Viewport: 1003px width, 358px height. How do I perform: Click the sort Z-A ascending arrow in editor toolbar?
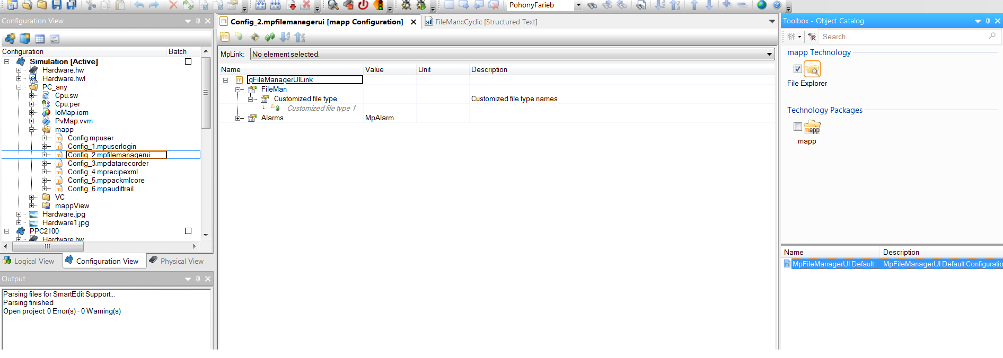click(x=300, y=37)
